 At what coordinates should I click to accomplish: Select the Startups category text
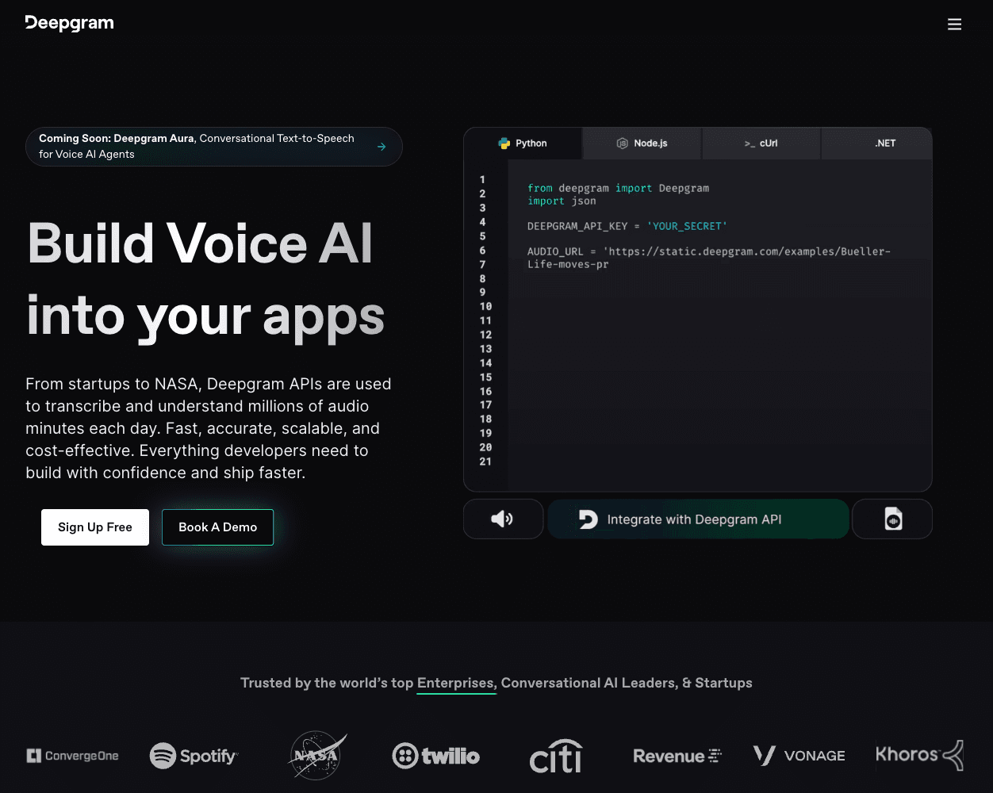click(723, 683)
